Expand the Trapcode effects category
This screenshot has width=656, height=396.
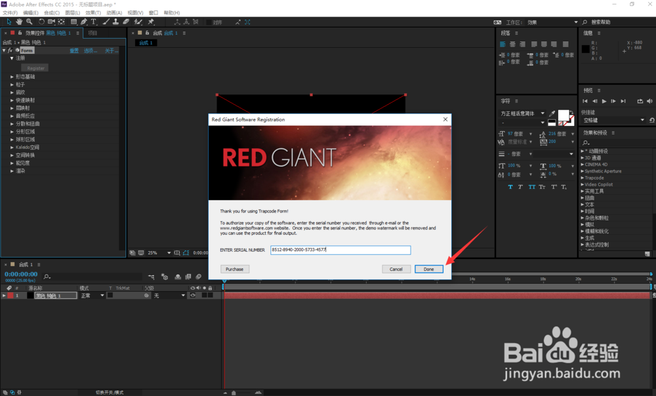click(582, 178)
